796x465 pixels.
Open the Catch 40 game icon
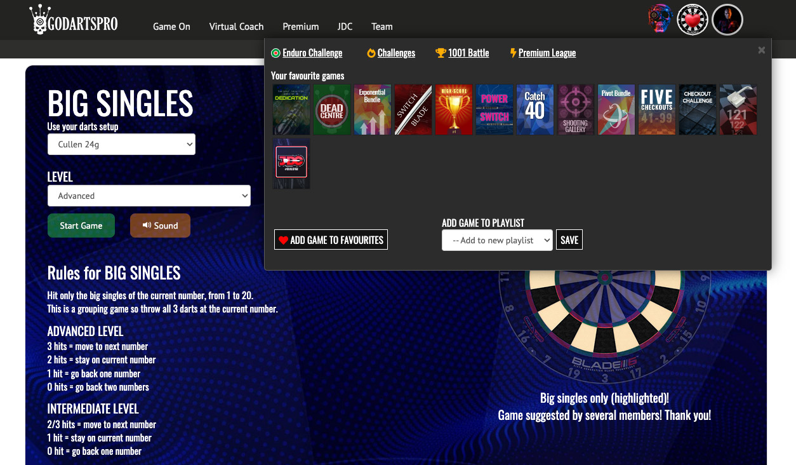534,109
